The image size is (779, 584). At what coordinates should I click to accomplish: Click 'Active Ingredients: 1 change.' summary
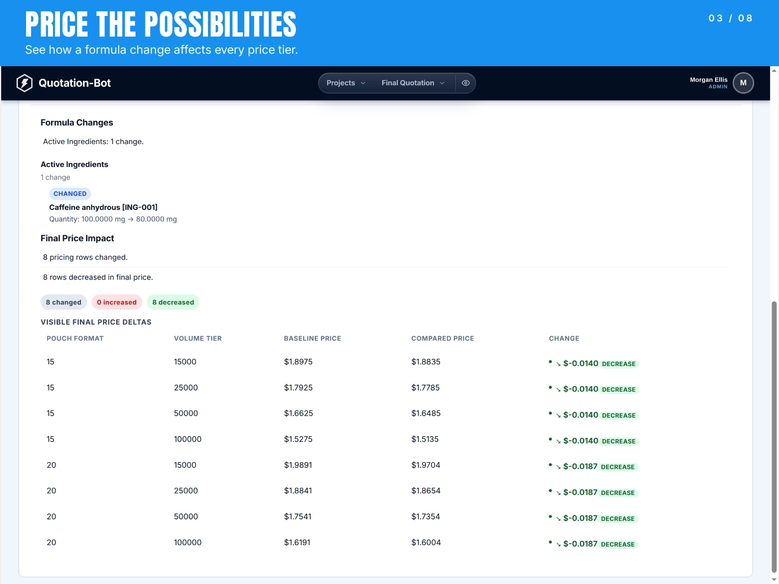(93, 142)
